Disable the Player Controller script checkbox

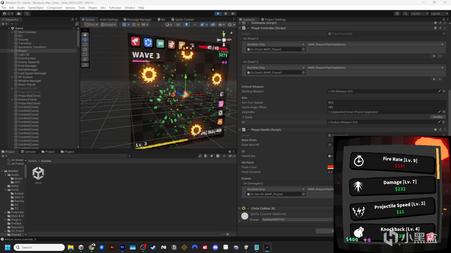click(x=248, y=28)
